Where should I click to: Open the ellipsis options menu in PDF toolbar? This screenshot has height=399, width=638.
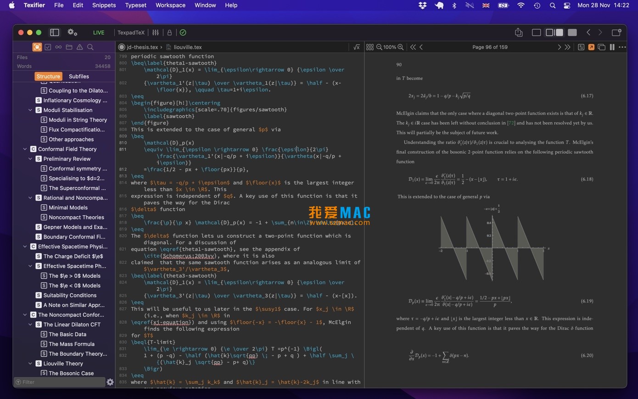coord(622,47)
